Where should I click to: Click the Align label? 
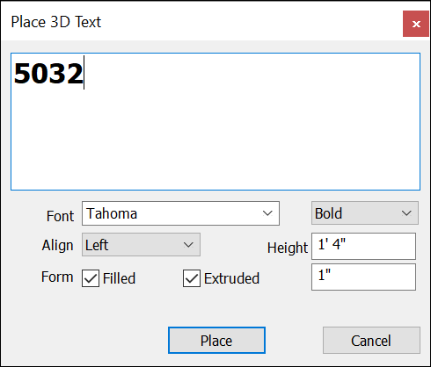(x=57, y=245)
